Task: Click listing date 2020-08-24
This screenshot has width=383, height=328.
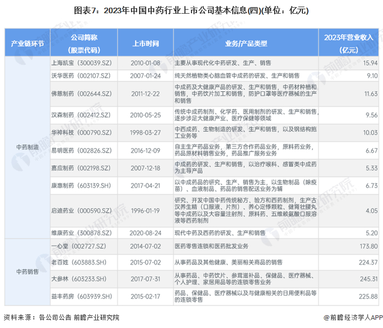Action: coord(146,233)
